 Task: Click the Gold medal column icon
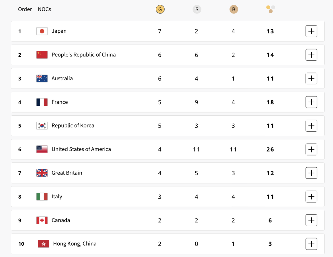pos(160,9)
